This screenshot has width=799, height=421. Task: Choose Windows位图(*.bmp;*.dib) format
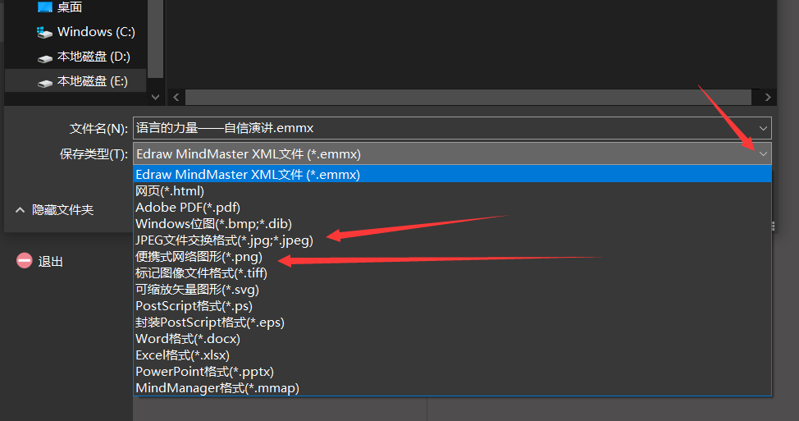coord(453,224)
